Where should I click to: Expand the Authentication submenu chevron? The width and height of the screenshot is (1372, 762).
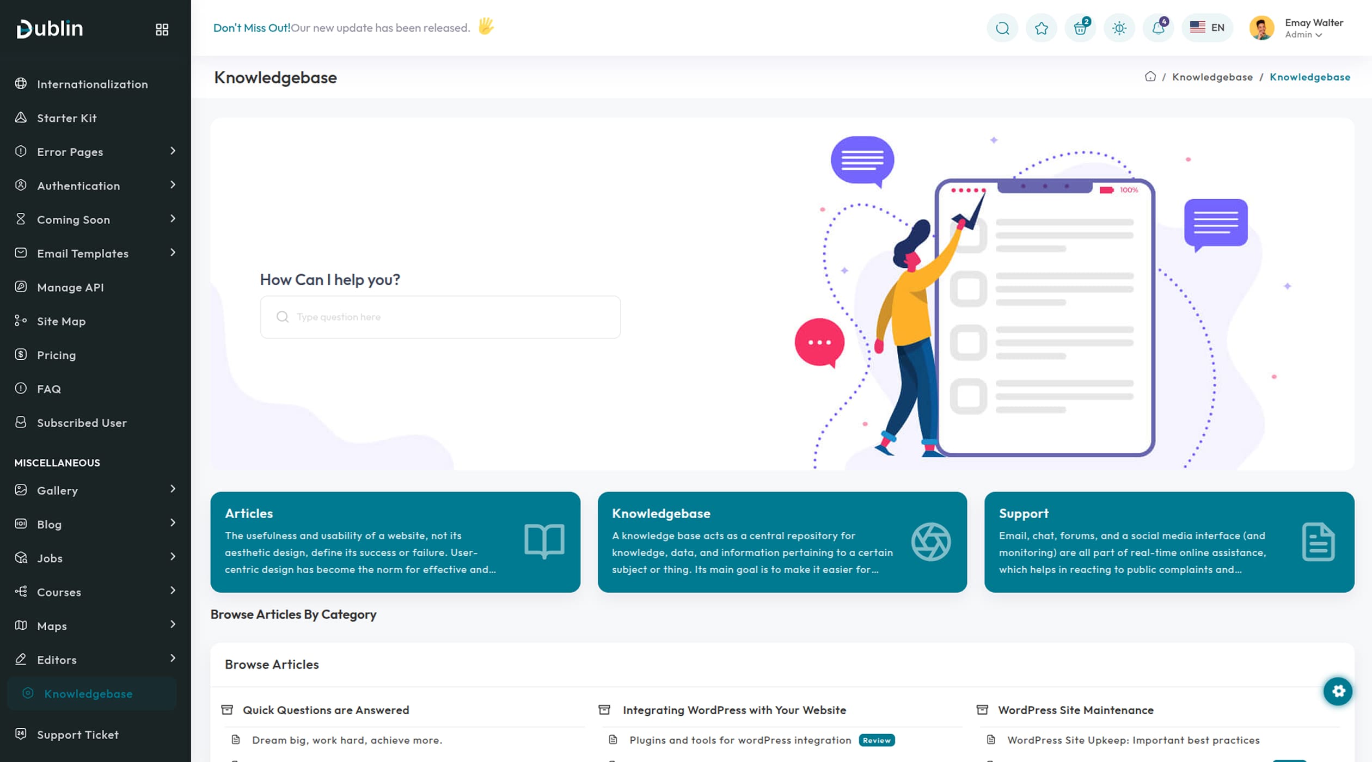click(x=173, y=185)
